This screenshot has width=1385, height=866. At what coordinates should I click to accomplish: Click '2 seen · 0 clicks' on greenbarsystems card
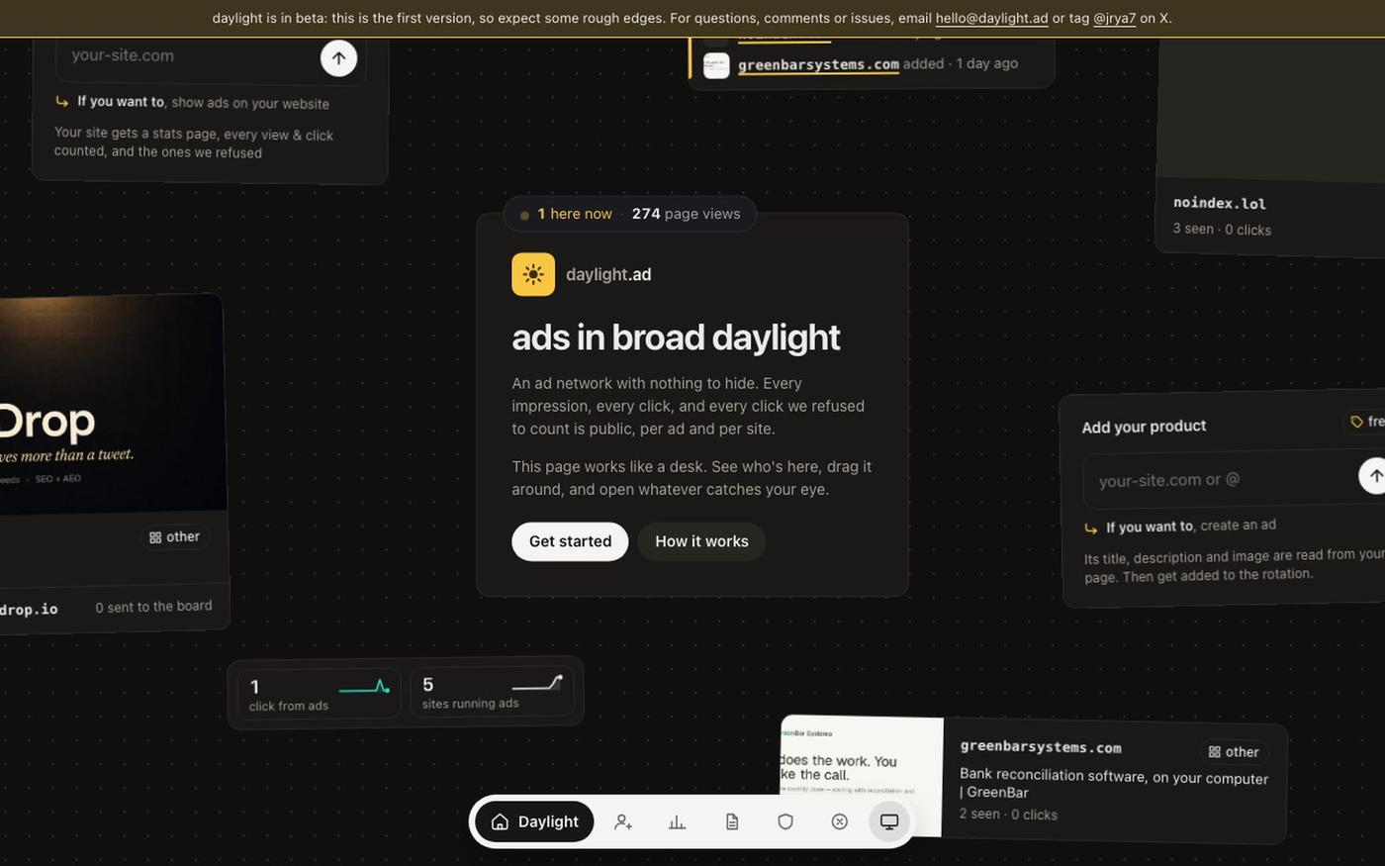tap(1008, 814)
